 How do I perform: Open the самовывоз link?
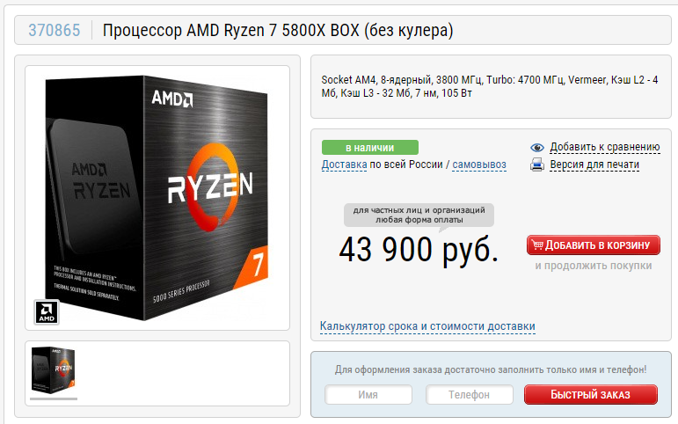(x=479, y=164)
